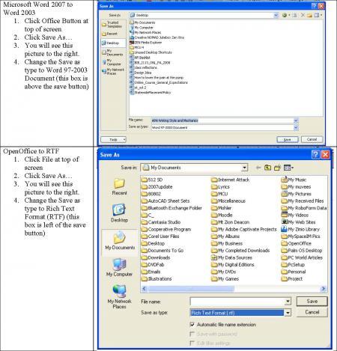337x351 pixels.
Task: Select the My Pictures folder
Action: (x=296, y=194)
